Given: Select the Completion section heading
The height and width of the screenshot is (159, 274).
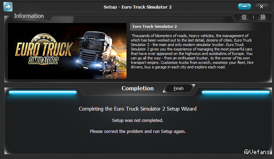Looking at the screenshot, I should coord(138,88).
